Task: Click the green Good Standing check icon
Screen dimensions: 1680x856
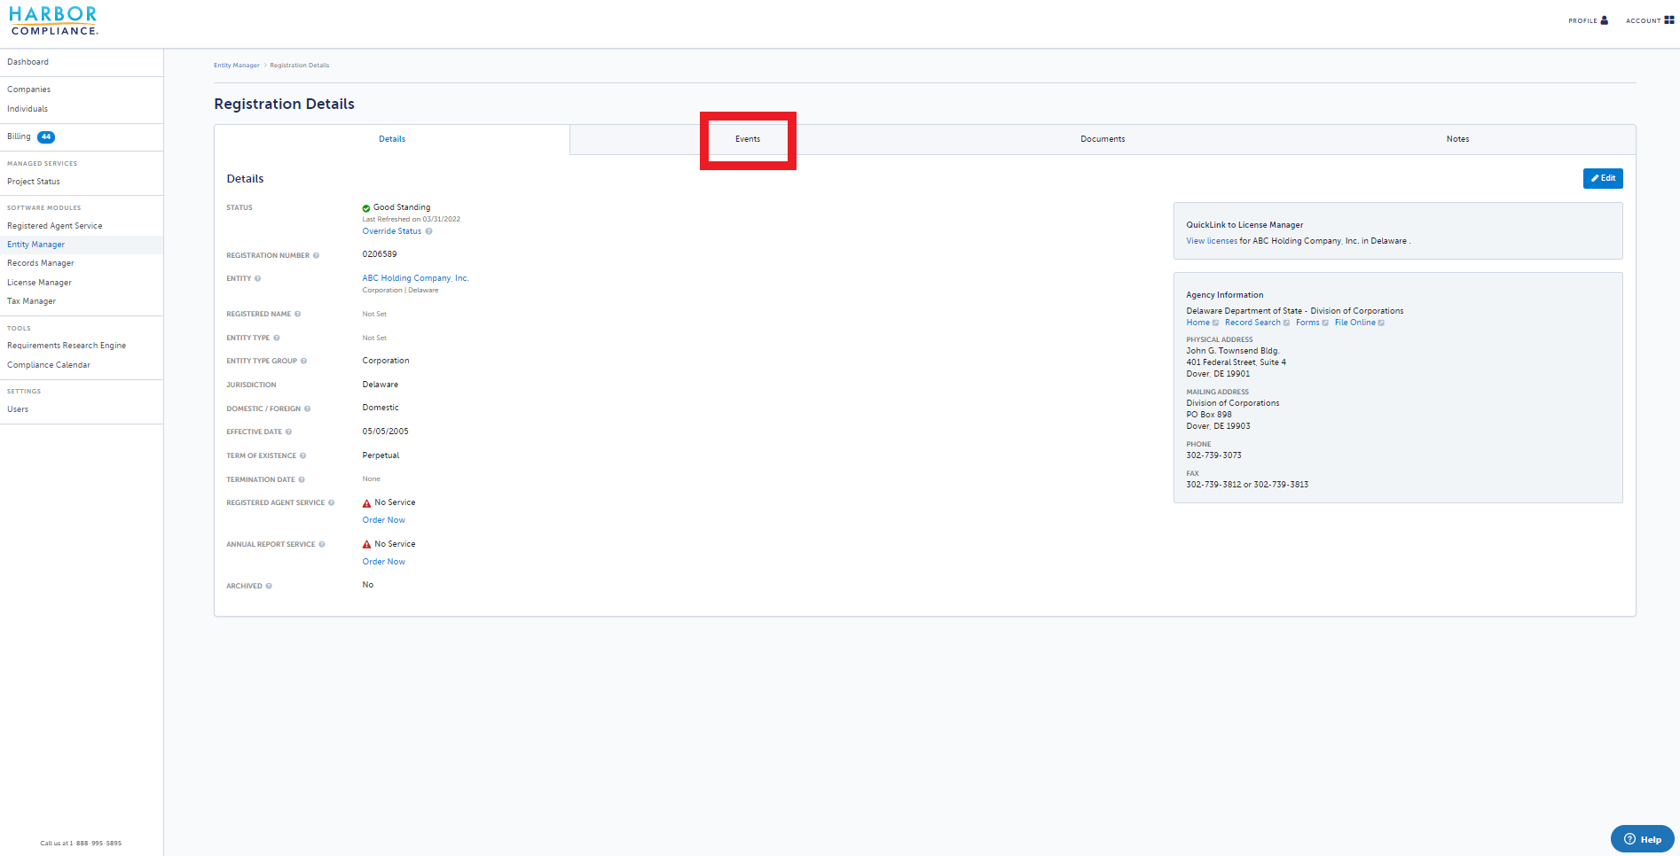Action: click(366, 208)
